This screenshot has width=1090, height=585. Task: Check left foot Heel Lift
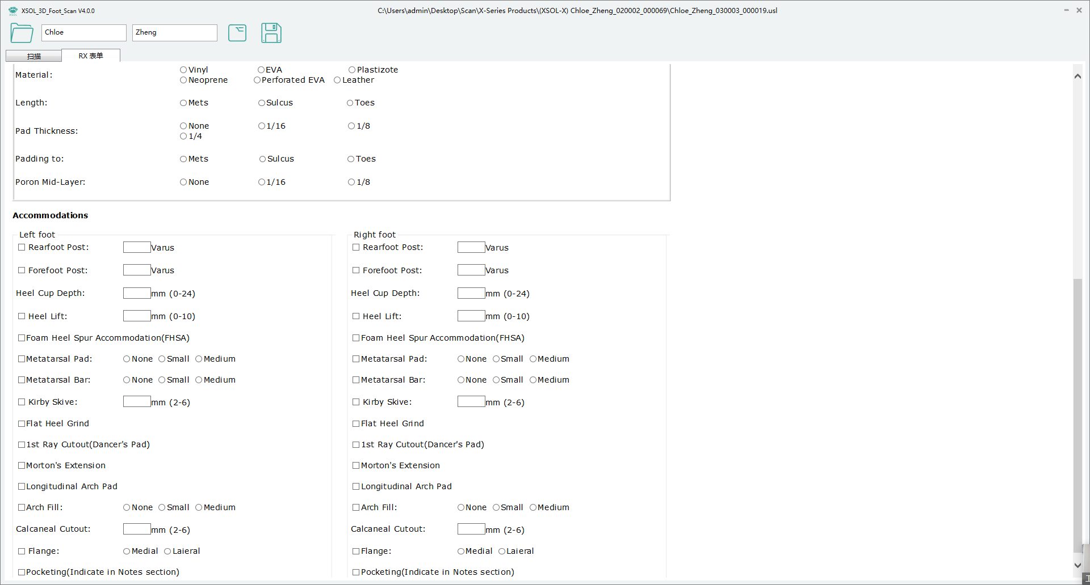[22, 316]
